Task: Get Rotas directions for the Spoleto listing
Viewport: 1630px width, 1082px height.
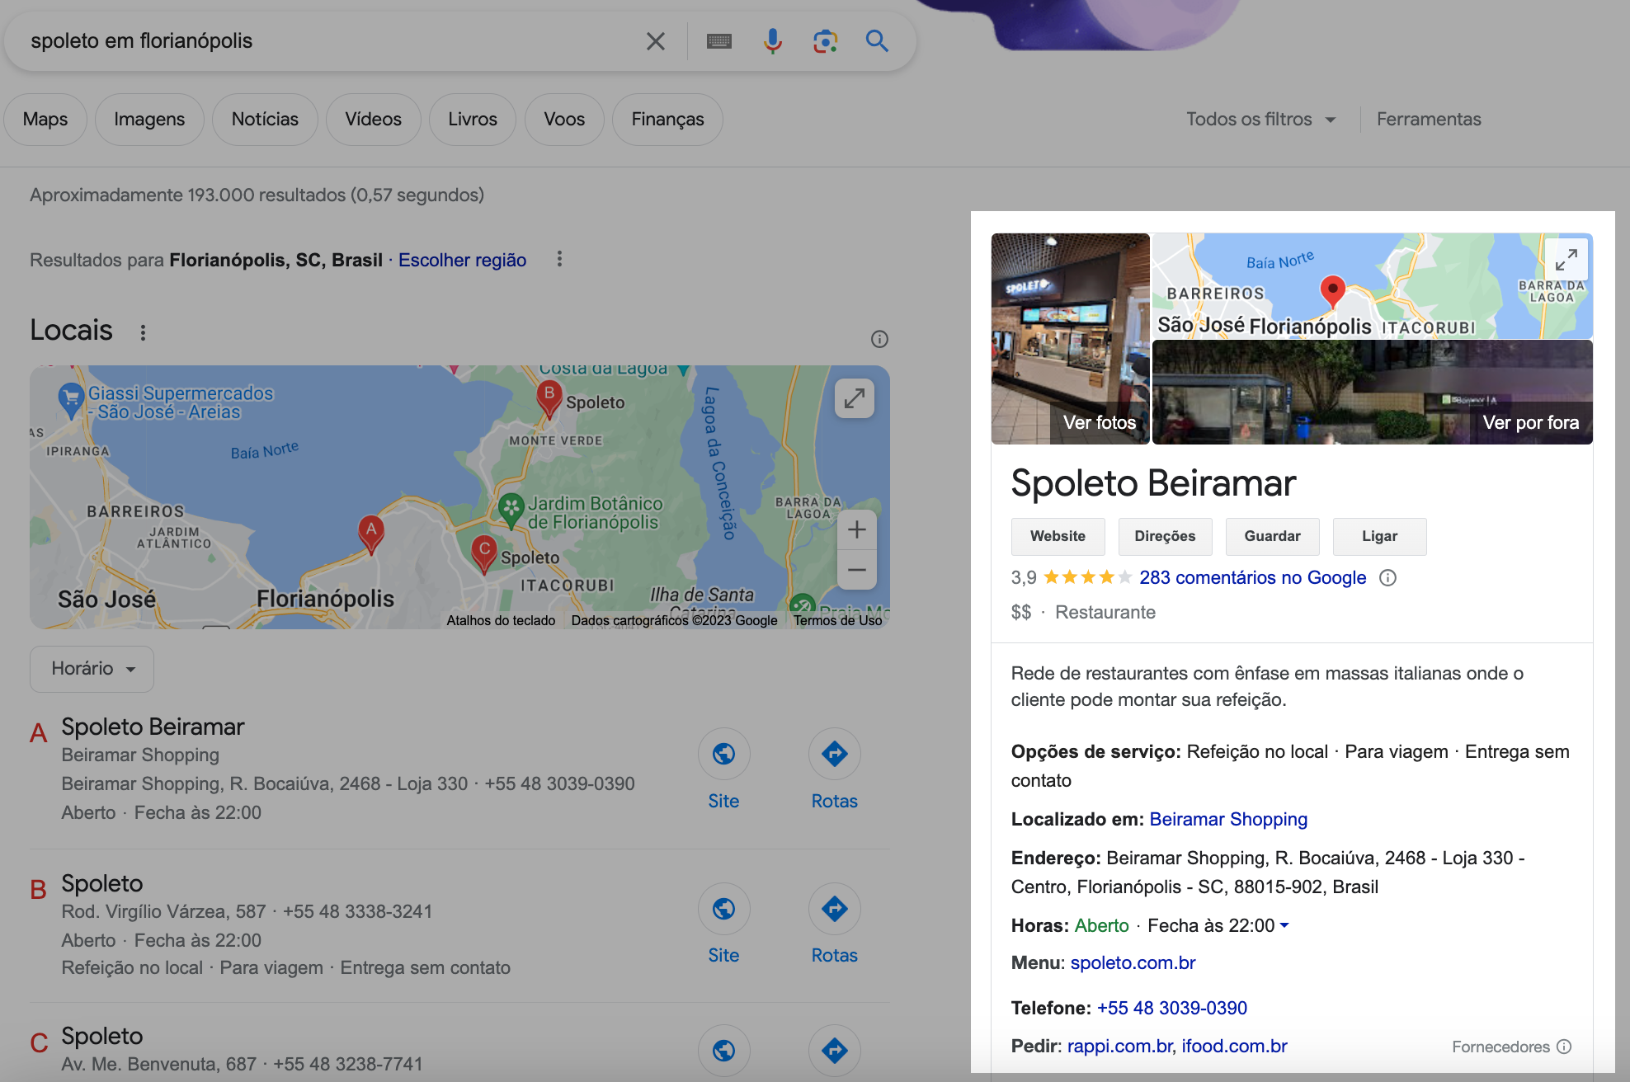Action: point(834,909)
